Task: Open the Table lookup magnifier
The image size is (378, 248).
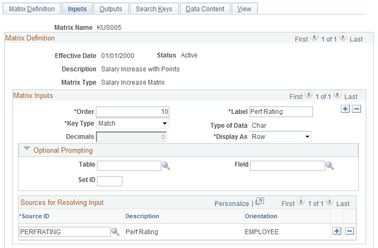Action: (166, 166)
